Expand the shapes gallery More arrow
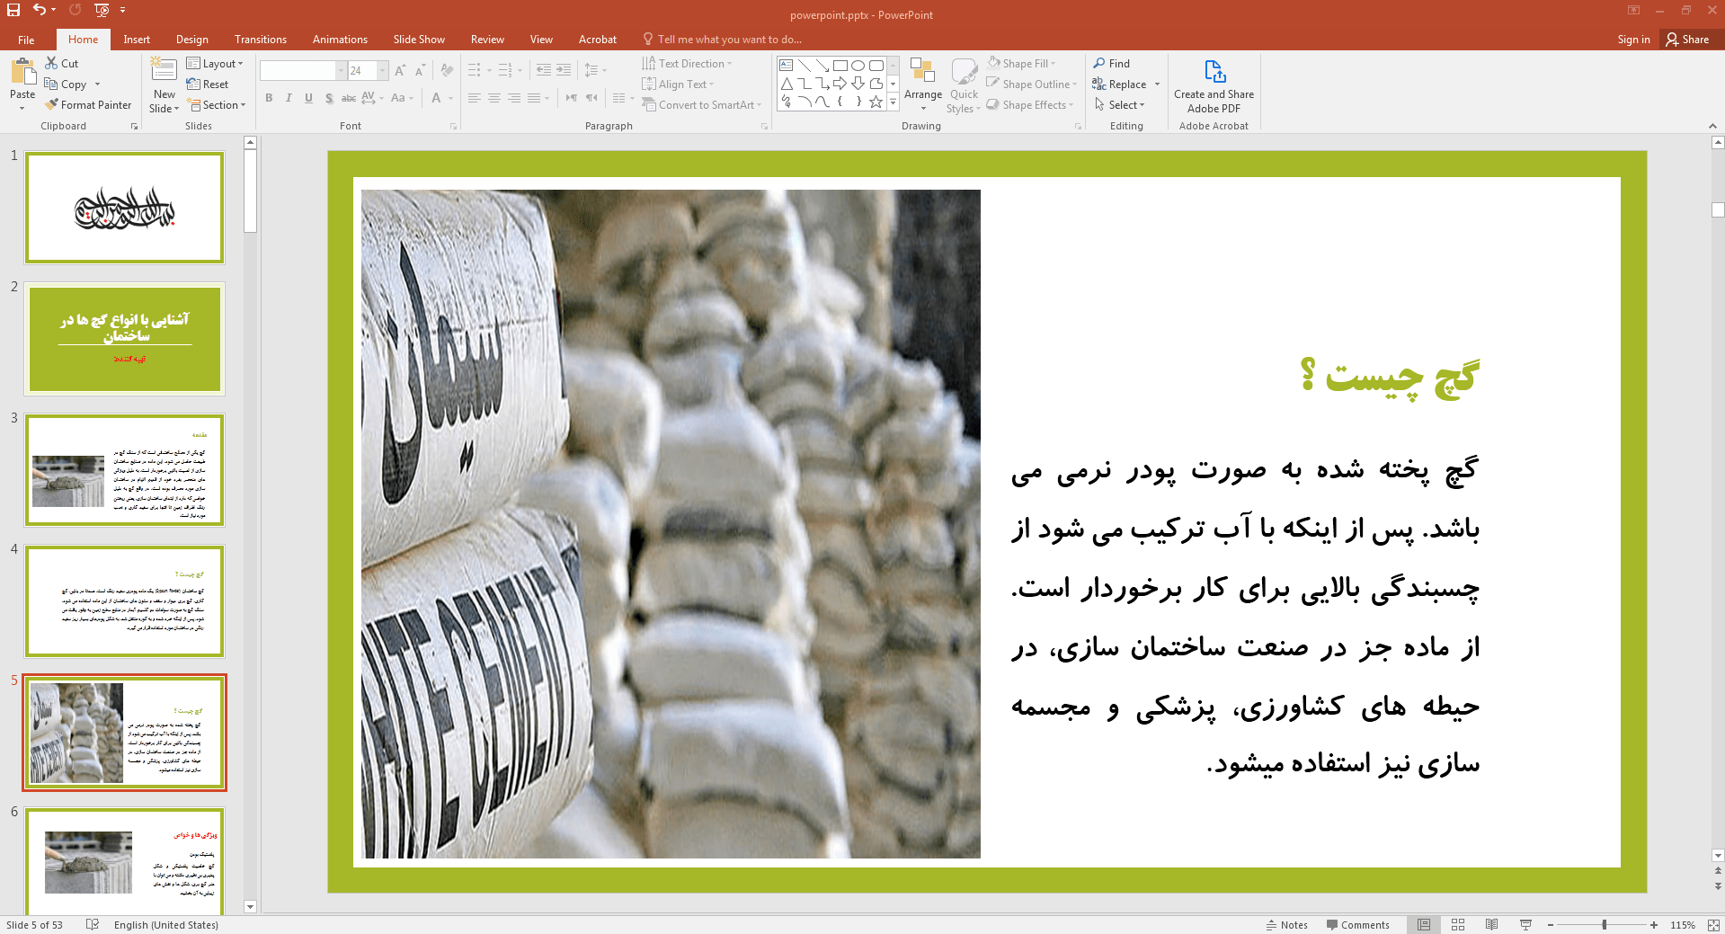1725x934 pixels. (893, 102)
